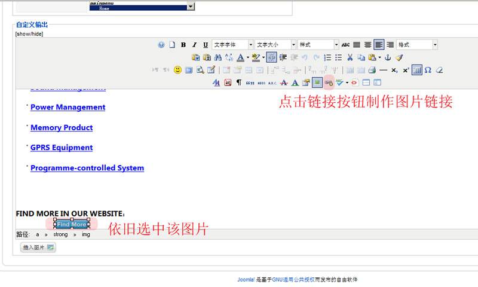Open the 文字字体 font family dropdown

[232, 45]
